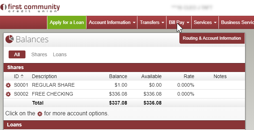Select the FREE CHECKING account row
The image size is (254, 130).
(124, 94)
